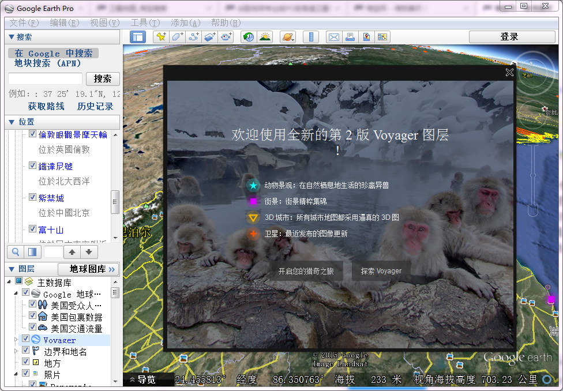Click the 卫星 orange plus icon
This screenshot has height=391, width=563.
coord(253,234)
